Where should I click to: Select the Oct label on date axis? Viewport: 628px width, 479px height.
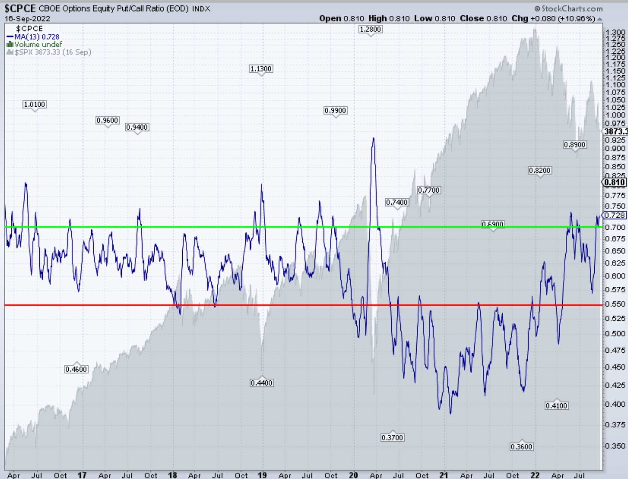tap(60, 475)
